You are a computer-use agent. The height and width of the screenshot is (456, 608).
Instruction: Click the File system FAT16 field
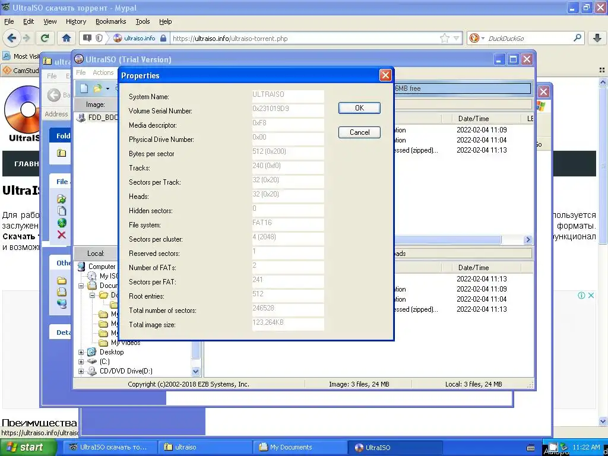[x=288, y=224]
